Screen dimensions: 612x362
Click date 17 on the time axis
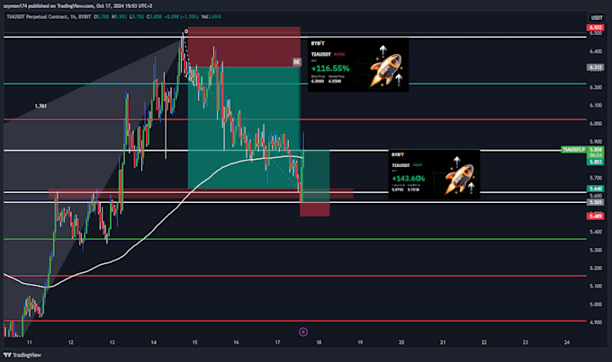coord(277,342)
